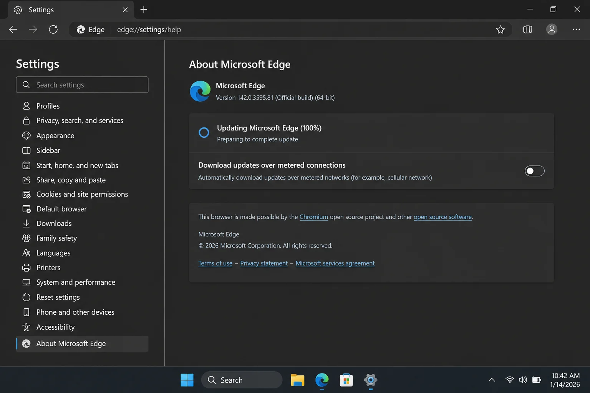Open Wi-Fi network status icon
The image size is (590, 393).
[509, 380]
